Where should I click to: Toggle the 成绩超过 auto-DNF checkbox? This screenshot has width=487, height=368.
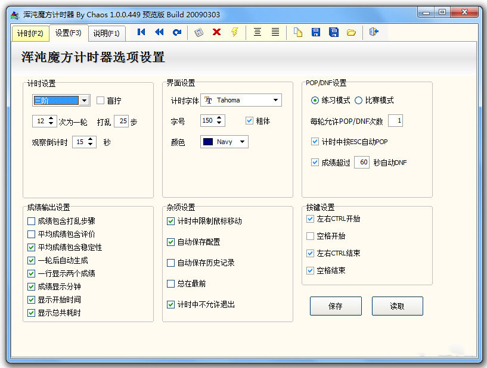point(315,162)
